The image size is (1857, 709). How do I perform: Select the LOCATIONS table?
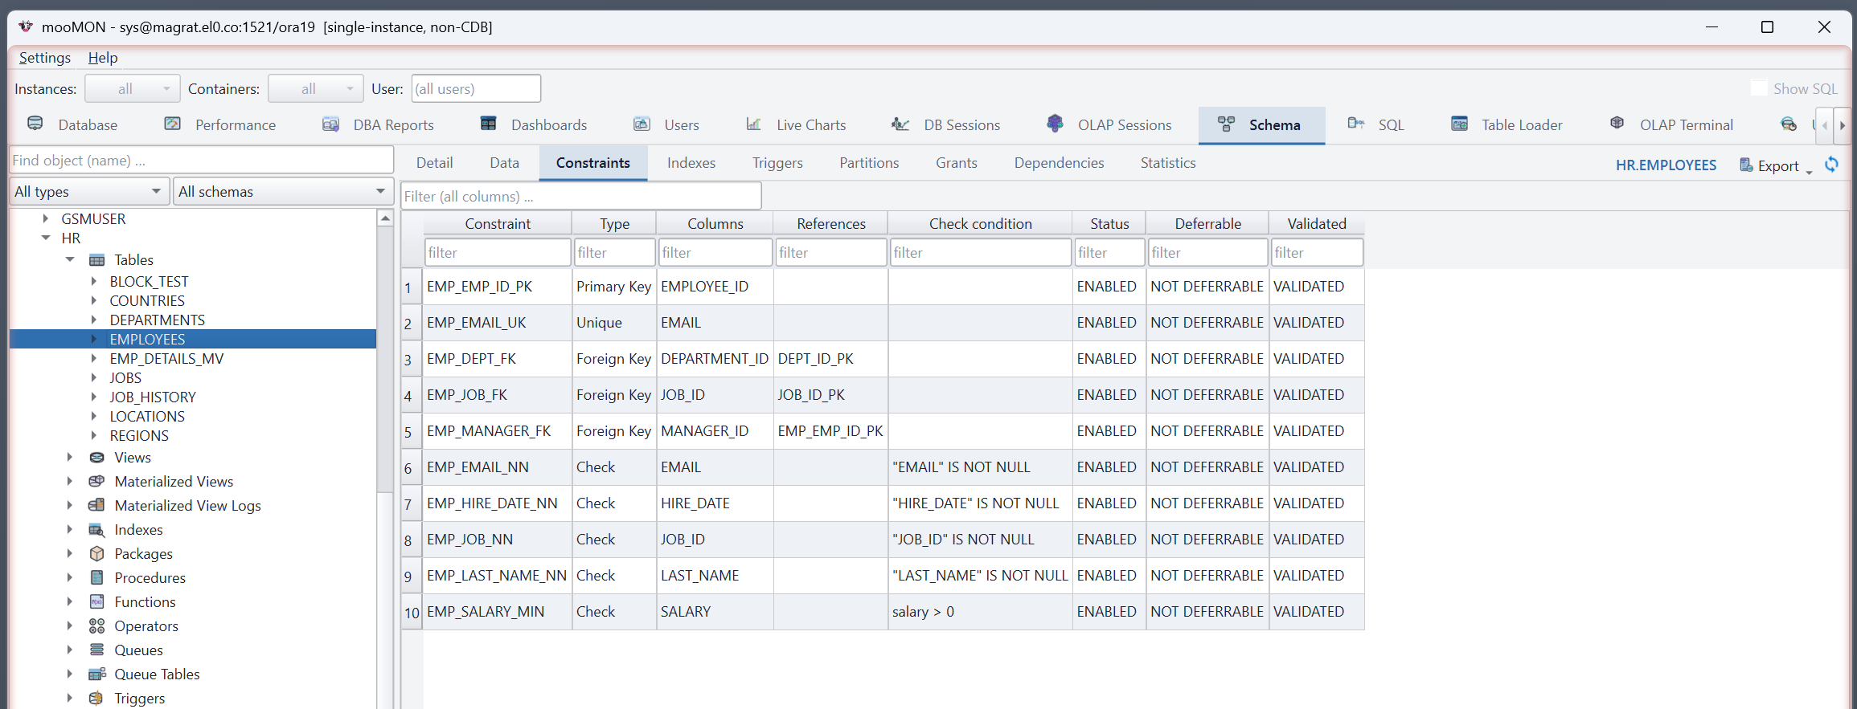[147, 417]
